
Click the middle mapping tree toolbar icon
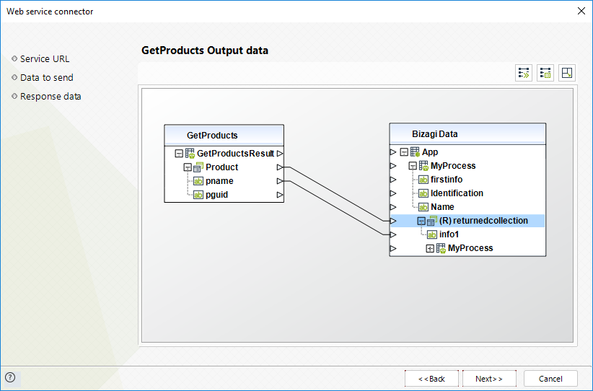[x=545, y=73]
